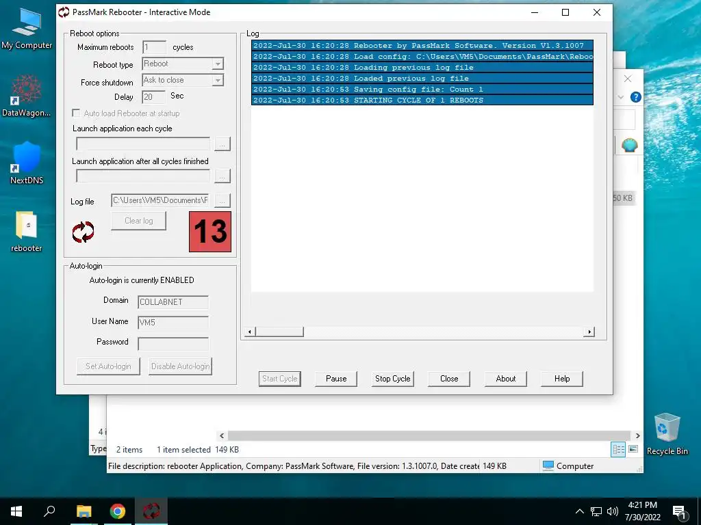
Task: Select log line 'Rebooter by PassMark Software'
Action: [422, 46]
